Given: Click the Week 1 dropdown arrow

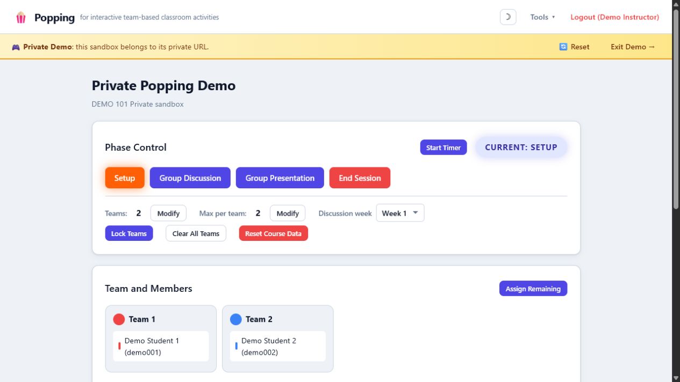Looking at the screenshot, I should click(416, 213).
